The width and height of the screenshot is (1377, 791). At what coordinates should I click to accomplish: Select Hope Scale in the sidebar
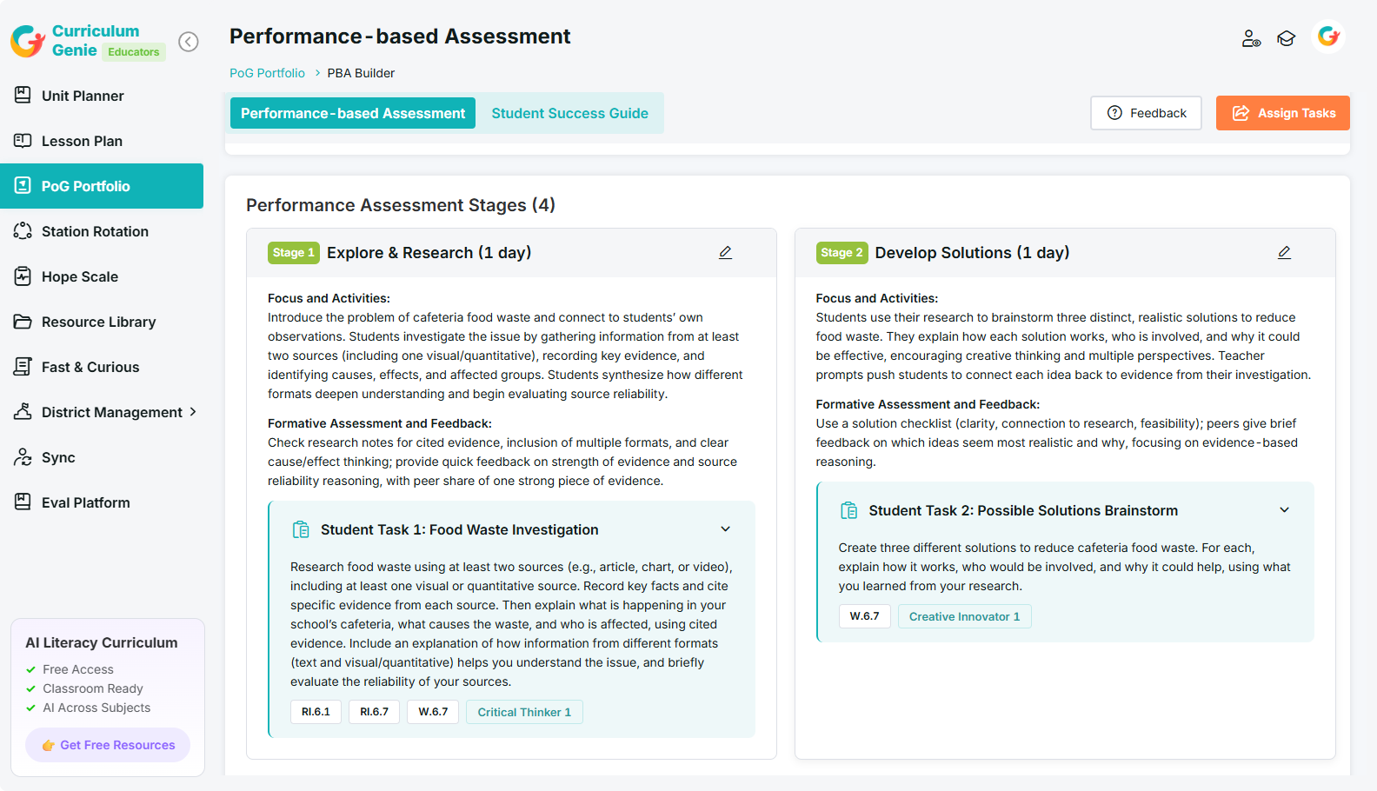coord(102,276)
